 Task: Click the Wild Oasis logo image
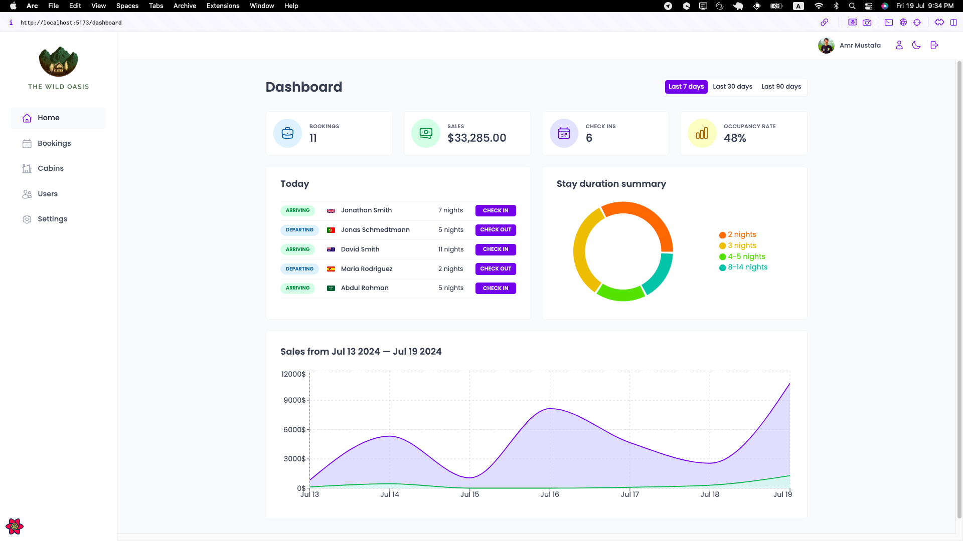point(58,62)
